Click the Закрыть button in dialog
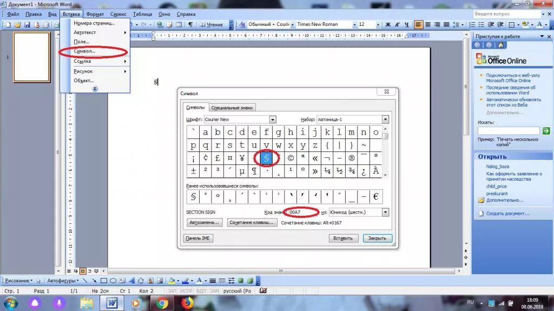The height and width of the screenshot is (311, 554). [x=377, y=238]
